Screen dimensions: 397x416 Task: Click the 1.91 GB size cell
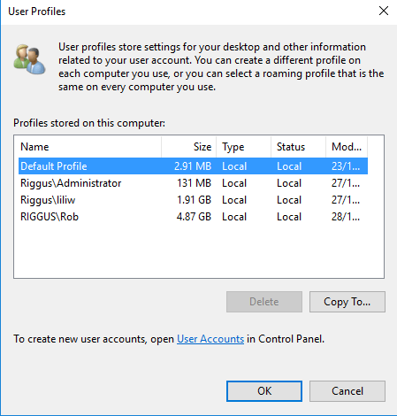194,200
